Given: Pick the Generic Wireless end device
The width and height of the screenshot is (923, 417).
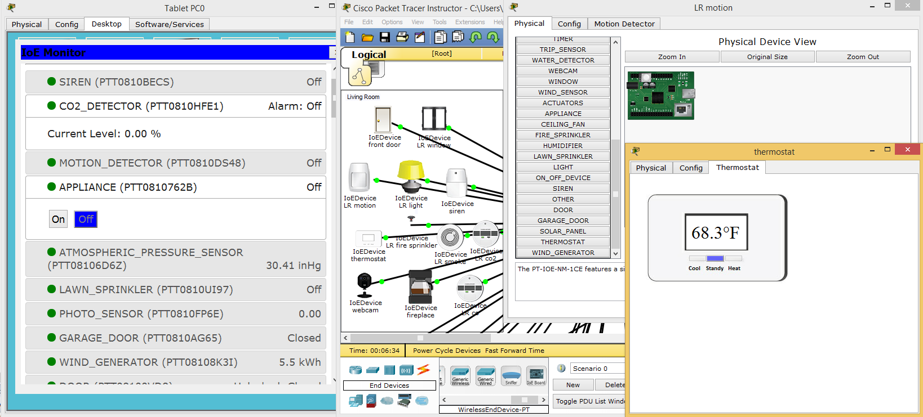Looking at the screenshot, I should point(460,376).
